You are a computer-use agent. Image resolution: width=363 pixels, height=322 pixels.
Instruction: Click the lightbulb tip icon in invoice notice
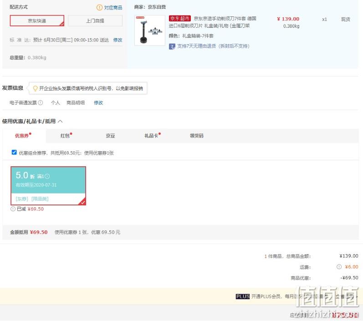[35, 88]
